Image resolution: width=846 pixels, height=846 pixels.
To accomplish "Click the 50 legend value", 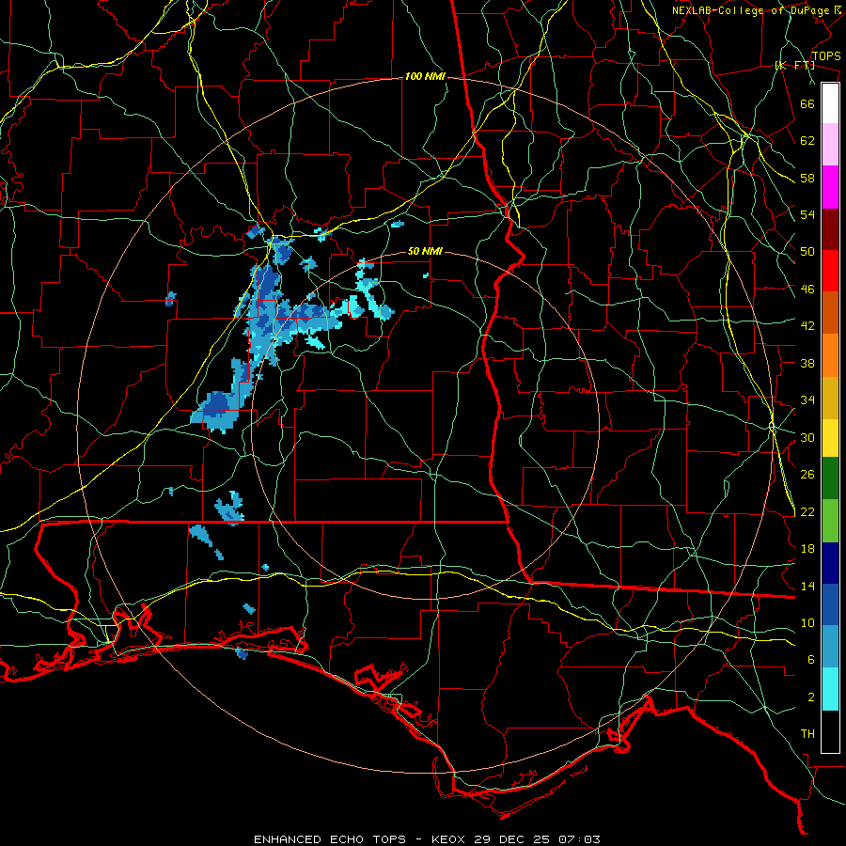I will point(807,252).
